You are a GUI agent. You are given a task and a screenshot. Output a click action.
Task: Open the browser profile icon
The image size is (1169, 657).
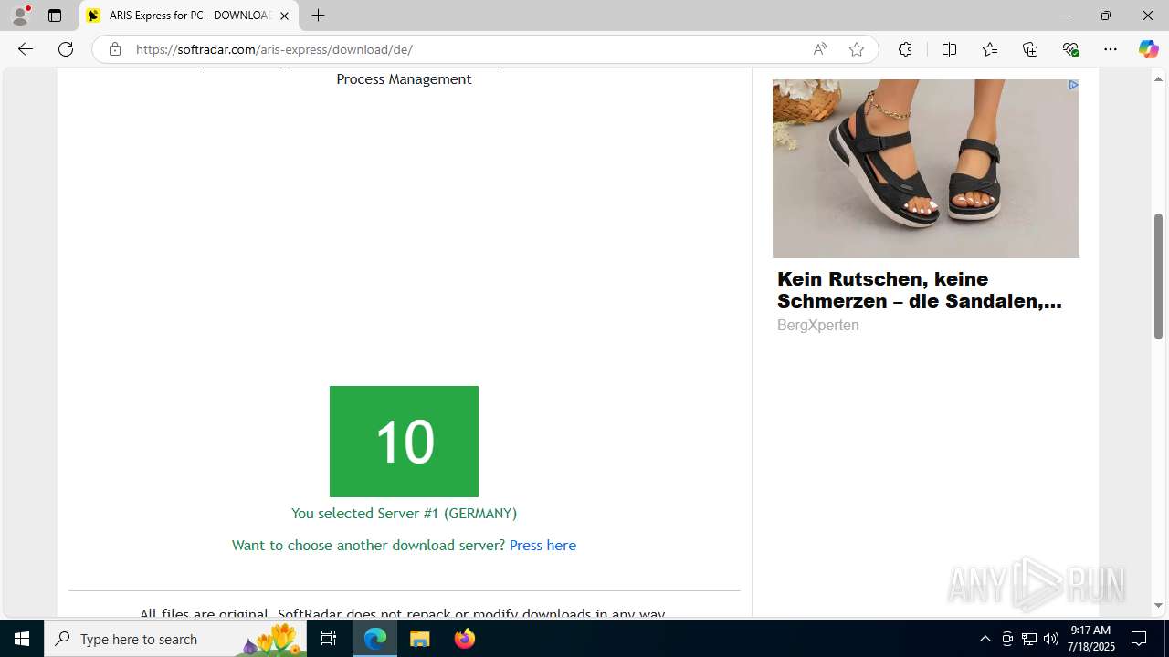(20, 16)
